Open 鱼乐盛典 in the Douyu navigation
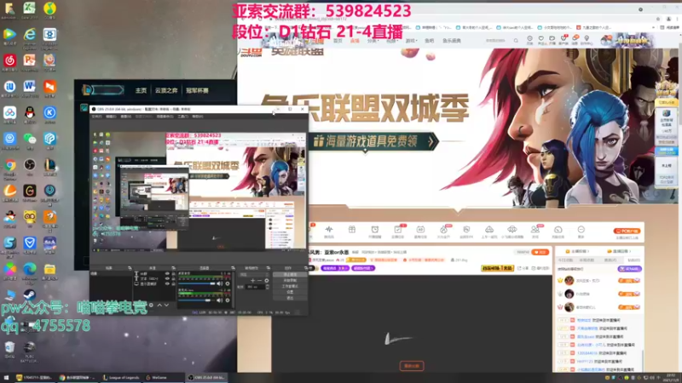 click(452, 41)
